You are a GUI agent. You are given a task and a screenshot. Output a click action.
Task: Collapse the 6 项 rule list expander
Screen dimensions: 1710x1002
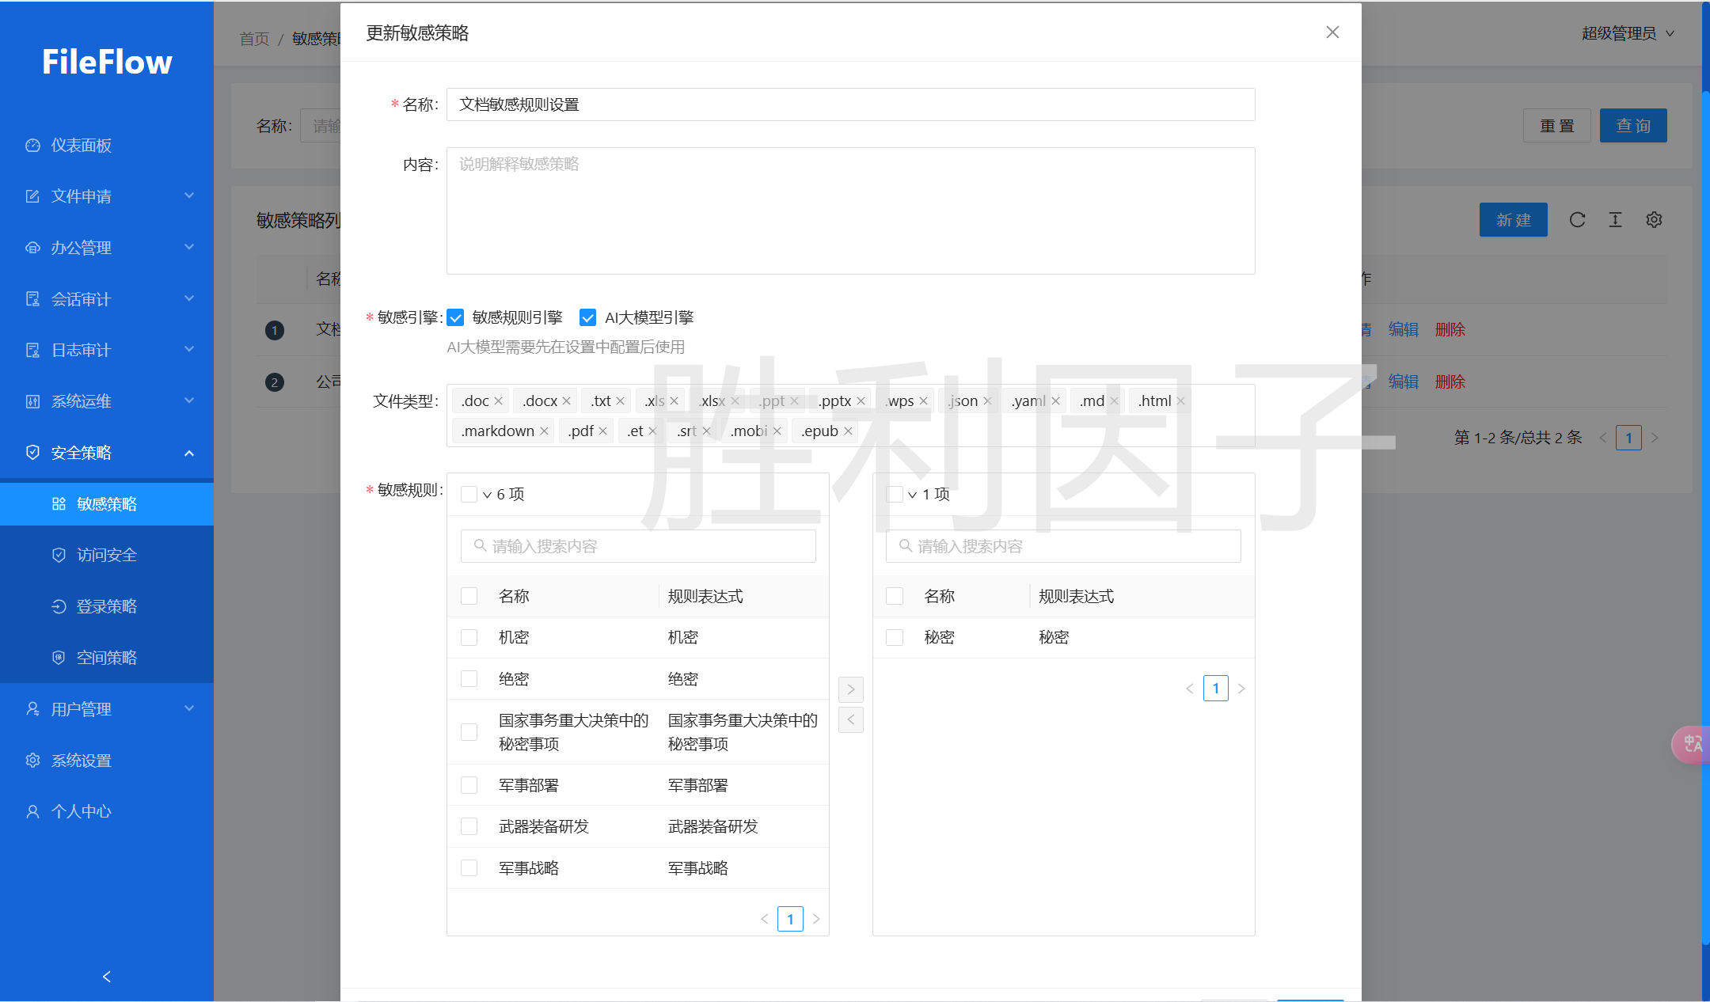pyautogui.click(x=486, y=493)
